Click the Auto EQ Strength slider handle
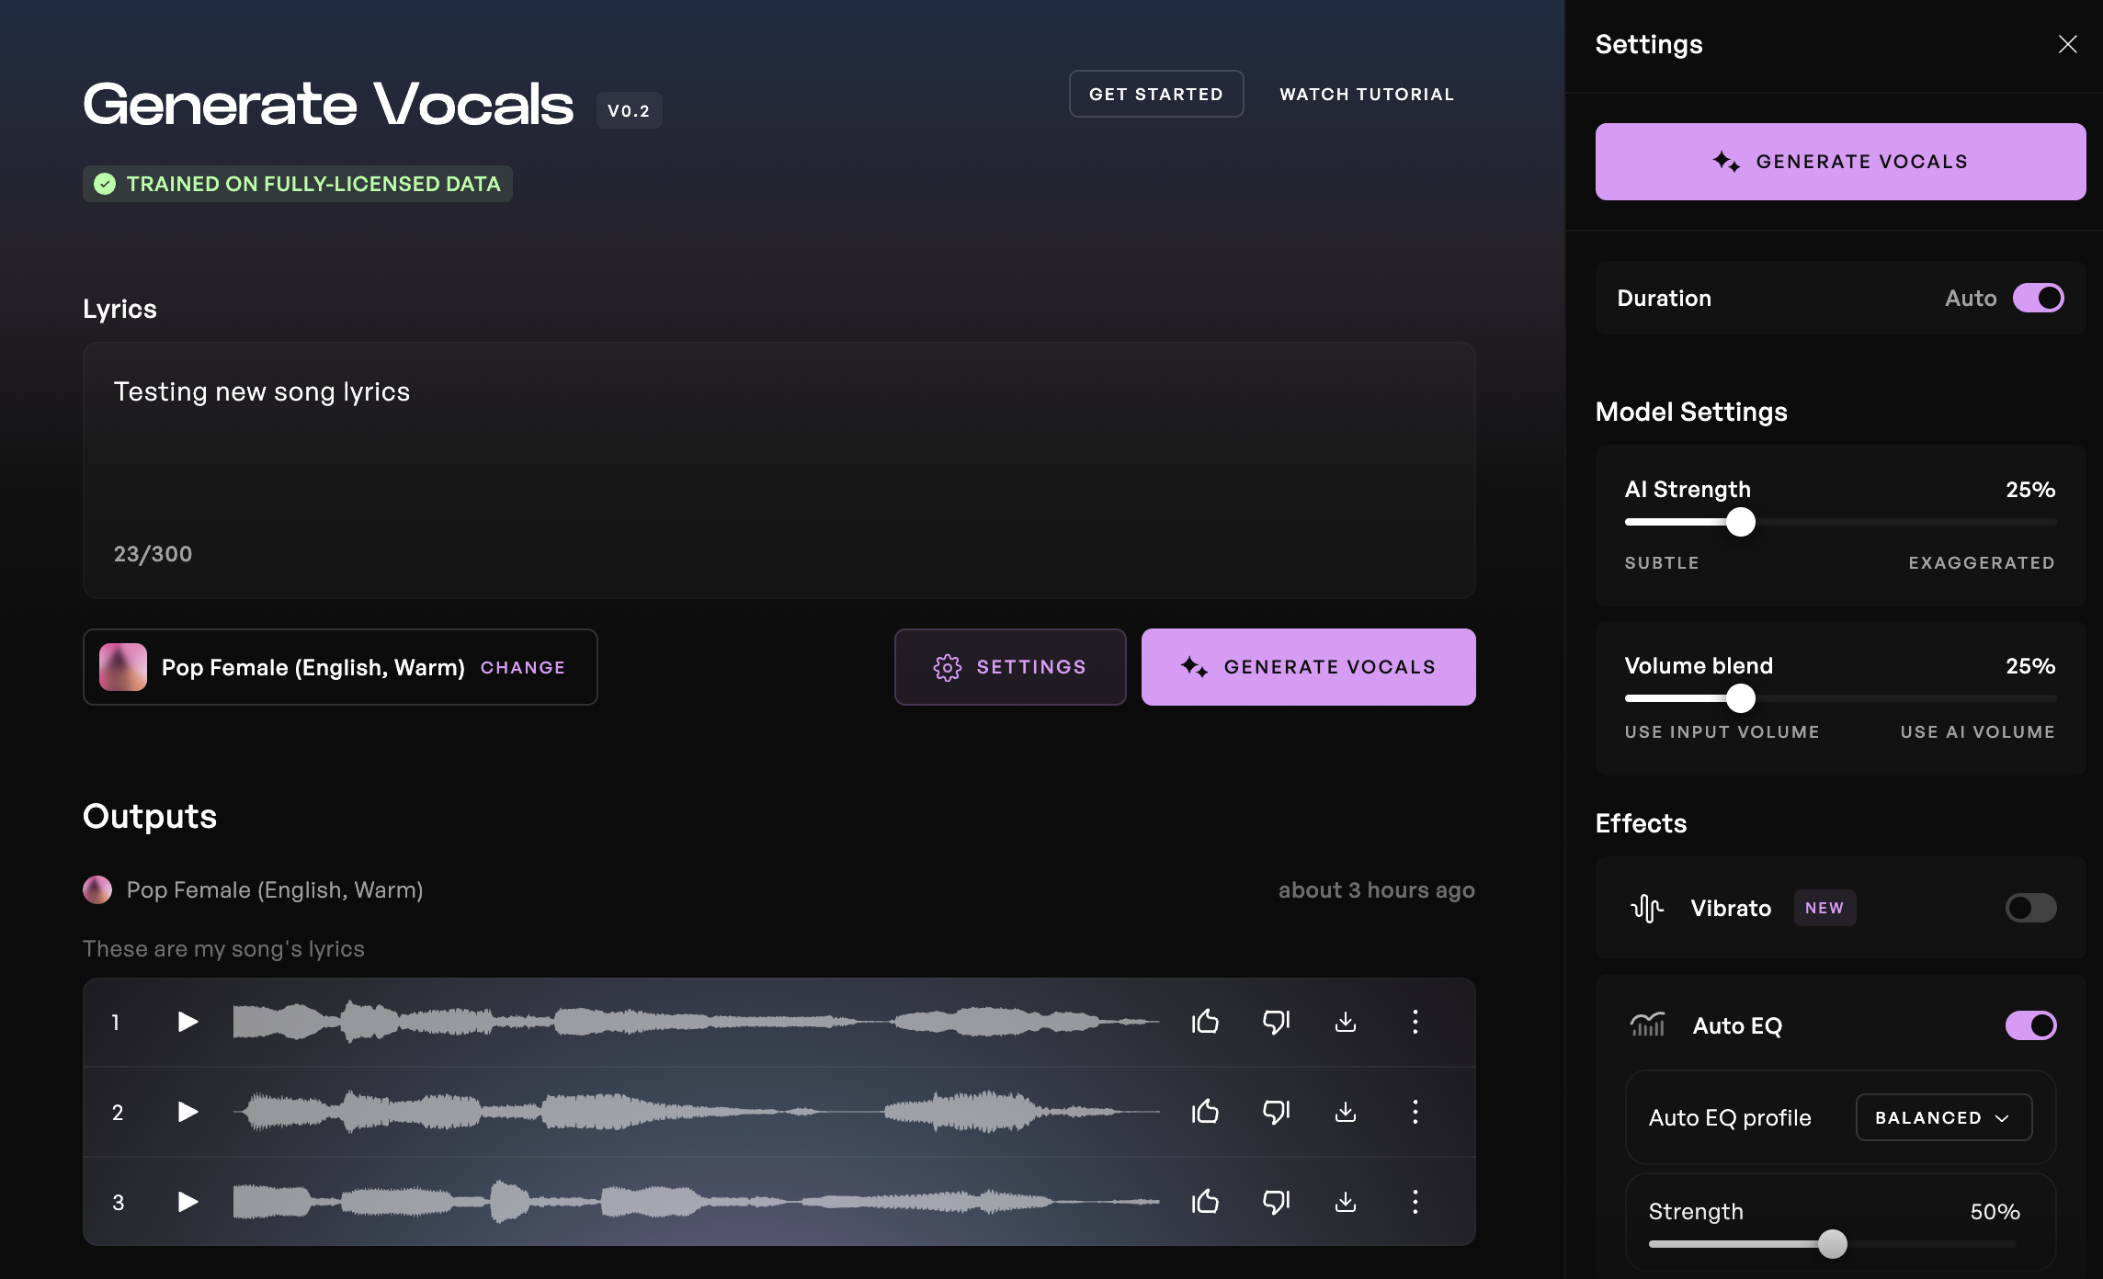Image resolution: width=2103 pixels, height=1279 pixels. point(1832,1244)
